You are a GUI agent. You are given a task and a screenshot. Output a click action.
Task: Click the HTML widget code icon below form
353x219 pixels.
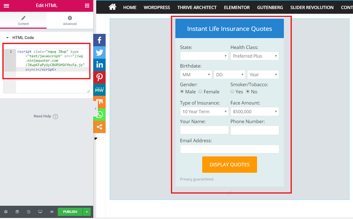coord(230,193)
